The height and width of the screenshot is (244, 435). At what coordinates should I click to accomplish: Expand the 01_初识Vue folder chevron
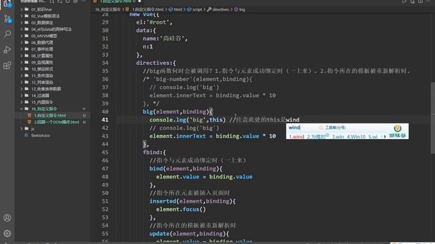21,9
